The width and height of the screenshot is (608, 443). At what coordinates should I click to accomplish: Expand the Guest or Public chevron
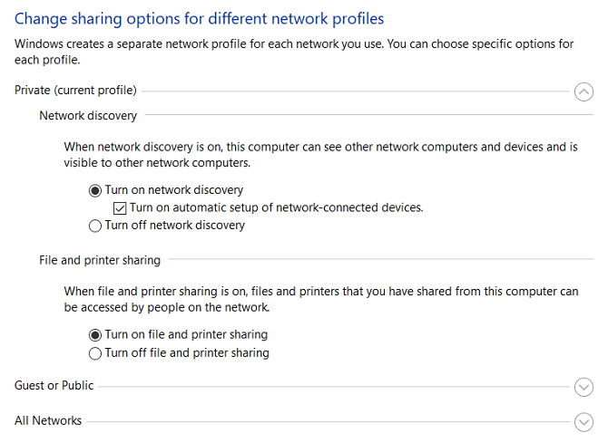click(x=584, y=387)
